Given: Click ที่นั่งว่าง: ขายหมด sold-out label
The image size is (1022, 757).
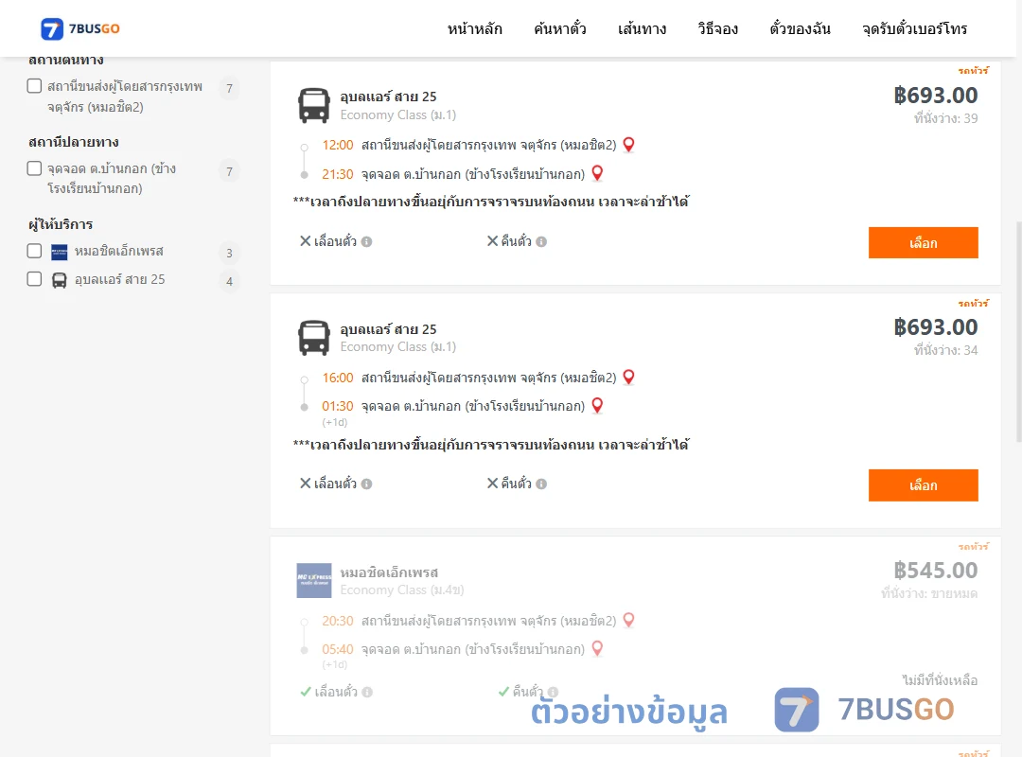Looking at the screenshot, I should tap(929, 594).
